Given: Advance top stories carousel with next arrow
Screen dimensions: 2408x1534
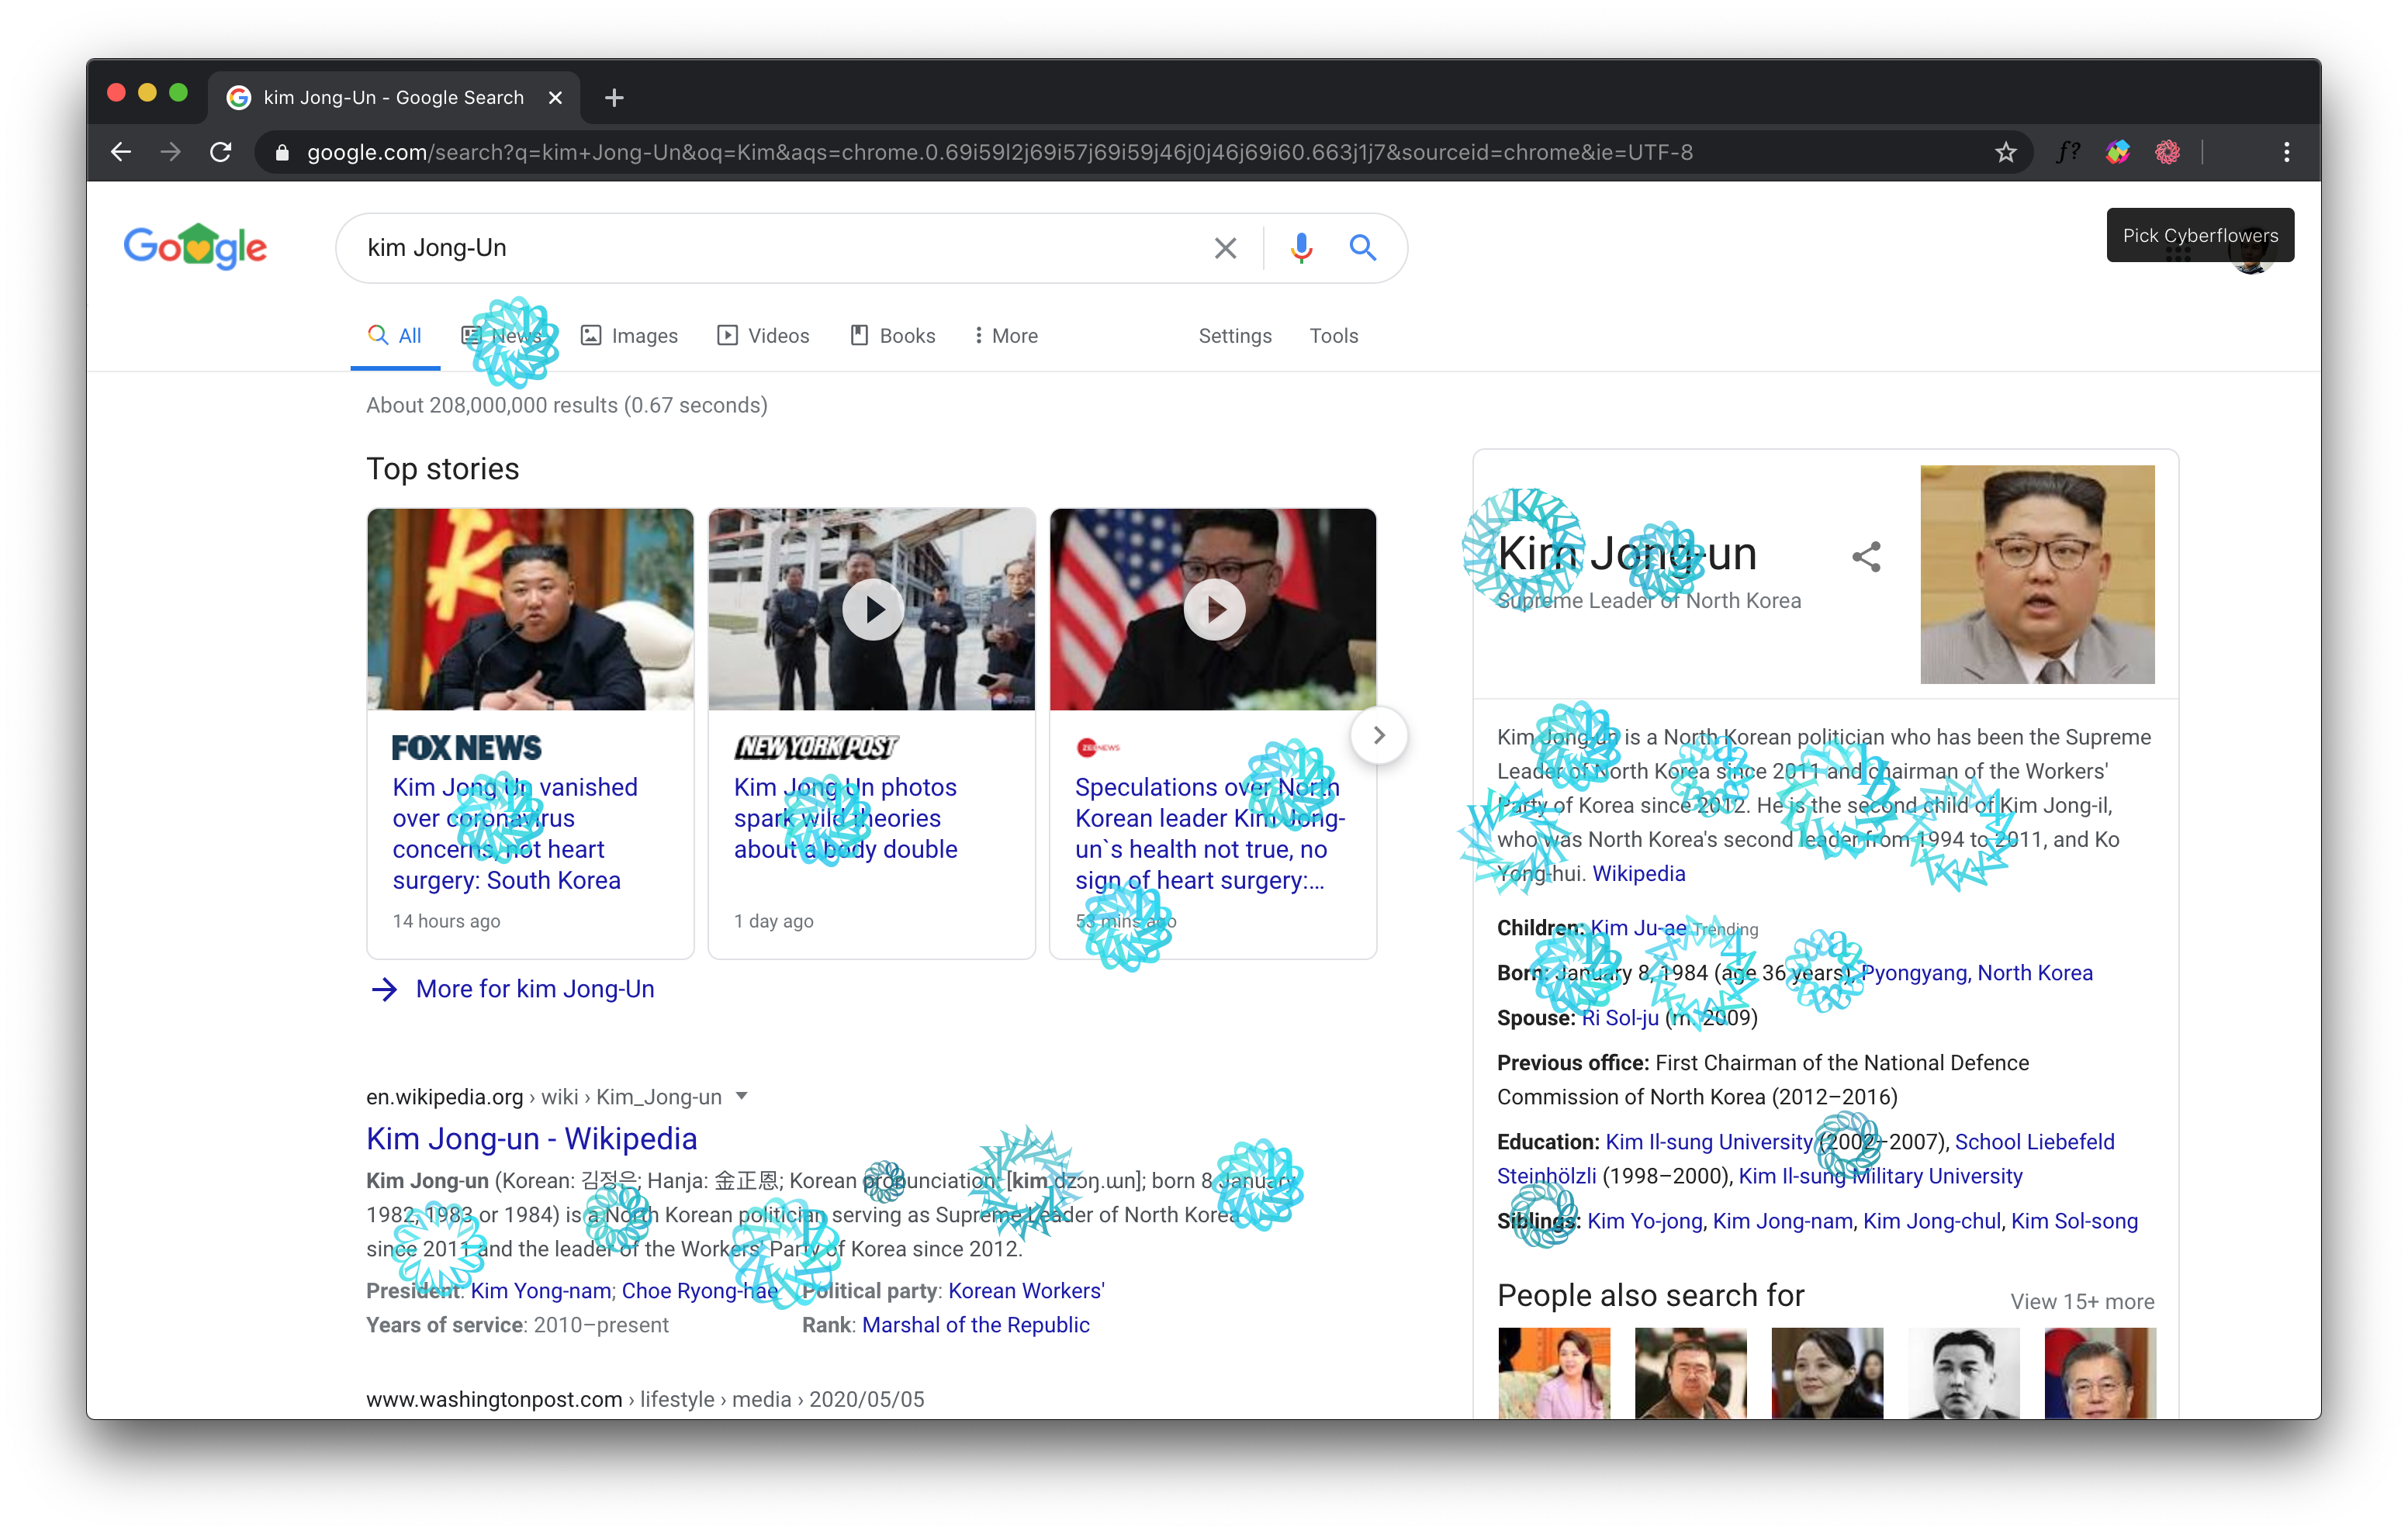Looking at the screenshot, I should coord(1378,735).
